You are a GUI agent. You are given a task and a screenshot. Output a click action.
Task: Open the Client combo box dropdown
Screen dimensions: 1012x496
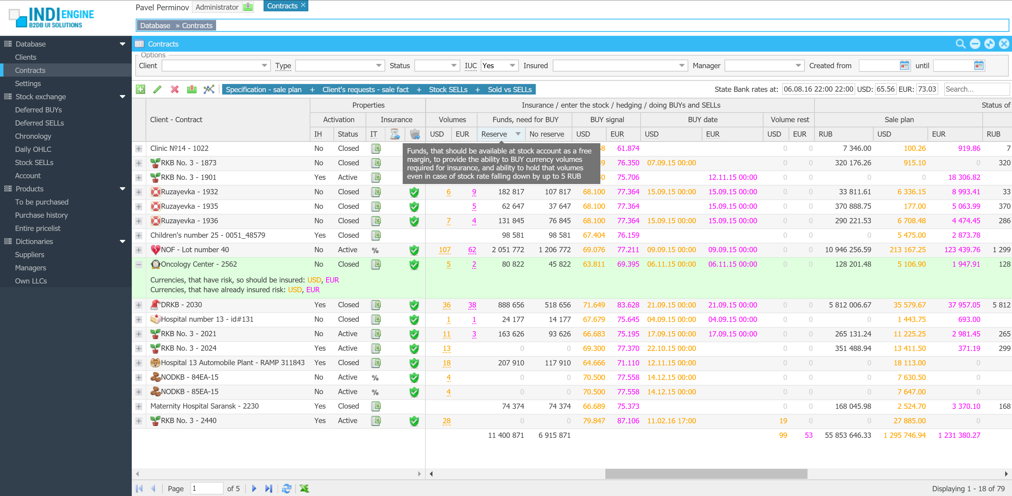[x=264, y=66]
